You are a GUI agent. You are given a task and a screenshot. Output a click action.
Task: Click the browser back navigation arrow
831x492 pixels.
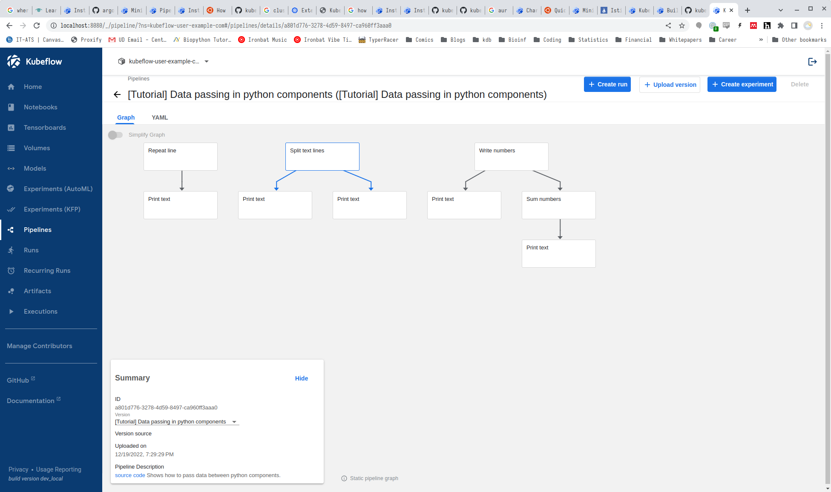tap(9, 26)
